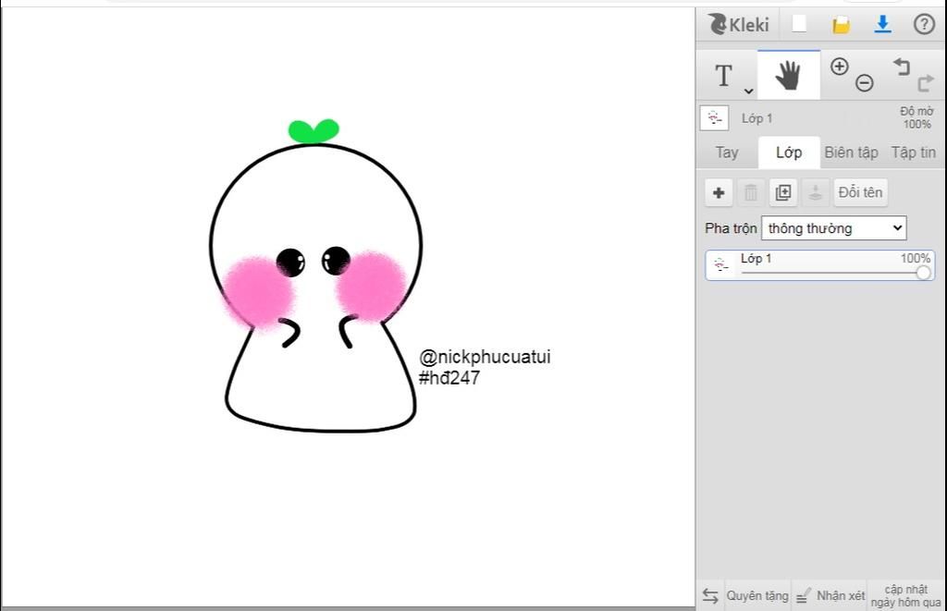This screenshot has width=947, height=611.
Task: Duplicate the current layer
Action: [x=782, y=192]
